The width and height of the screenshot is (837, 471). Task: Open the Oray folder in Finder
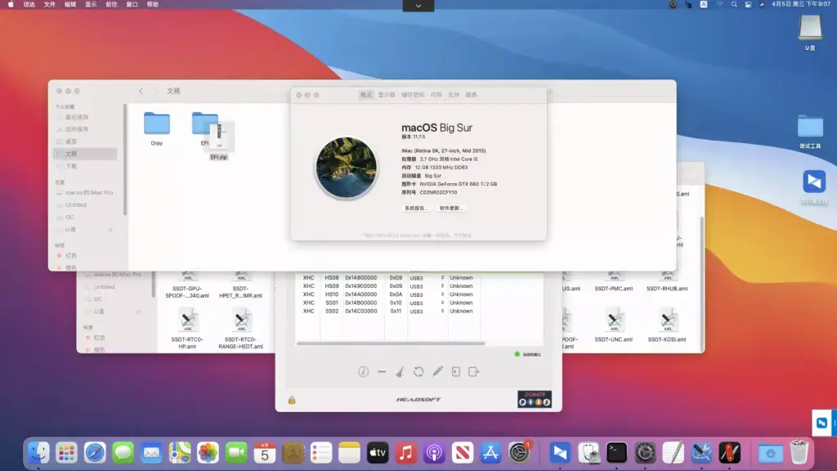156,124
